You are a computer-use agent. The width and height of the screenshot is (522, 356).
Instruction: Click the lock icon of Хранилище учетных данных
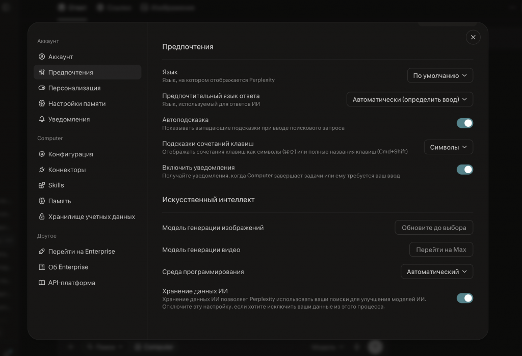tap(42, 216)
